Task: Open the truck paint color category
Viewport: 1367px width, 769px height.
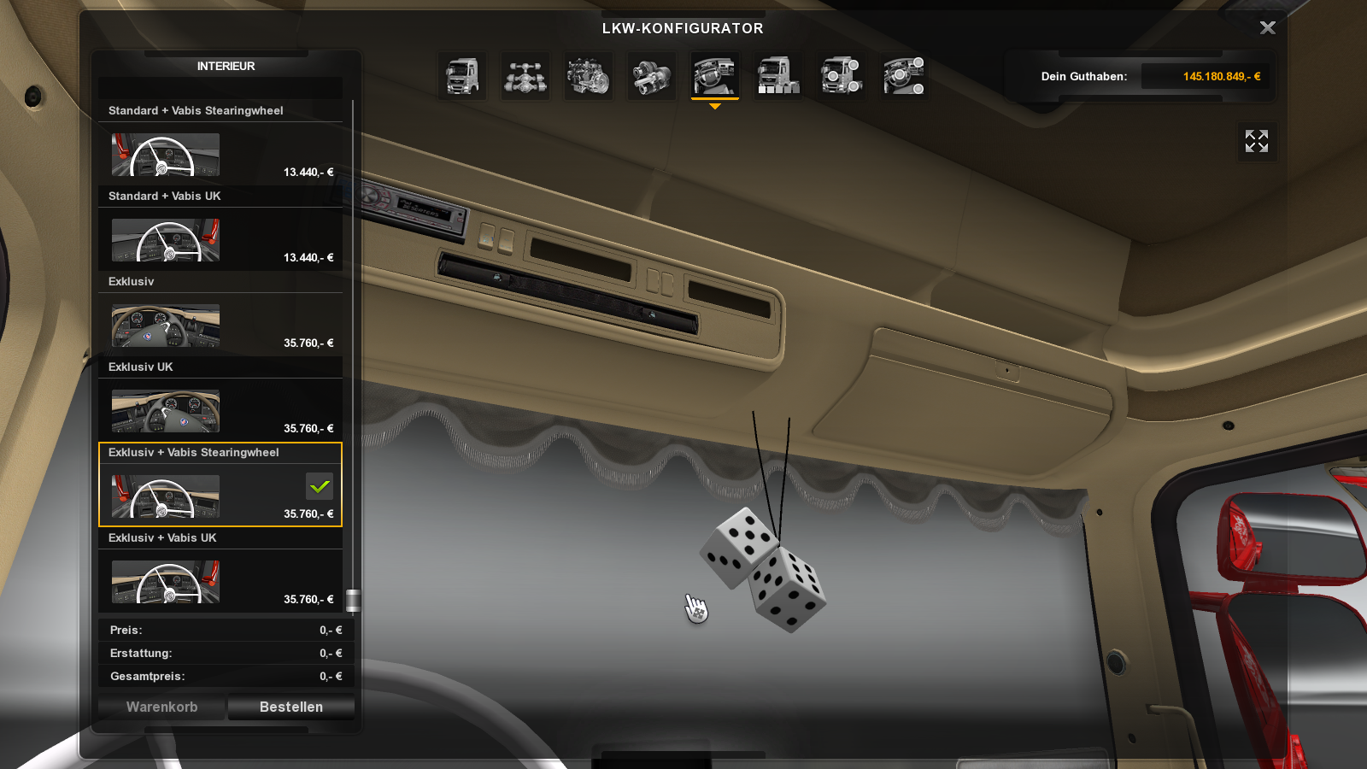Action: (778, 76)
